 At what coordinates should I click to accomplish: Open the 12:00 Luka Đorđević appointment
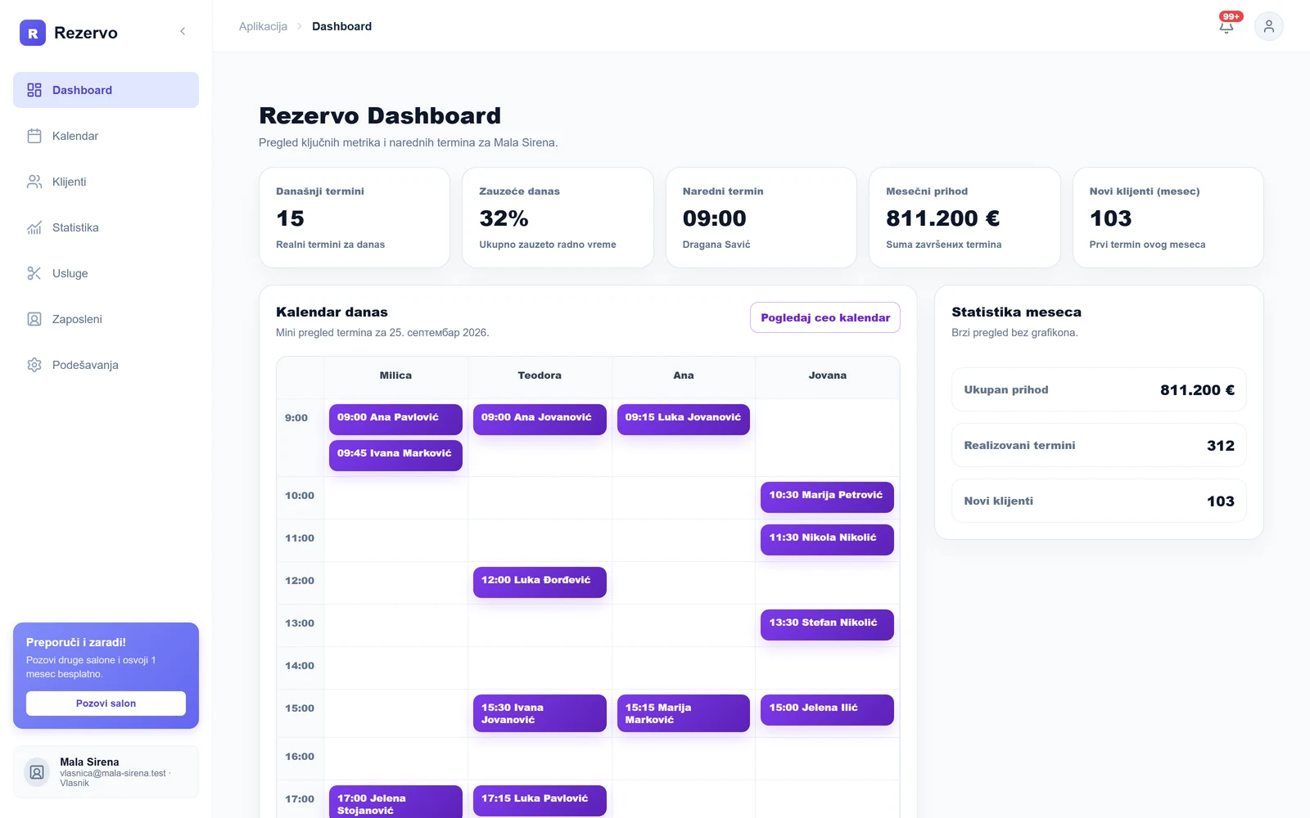pos(540,582)
